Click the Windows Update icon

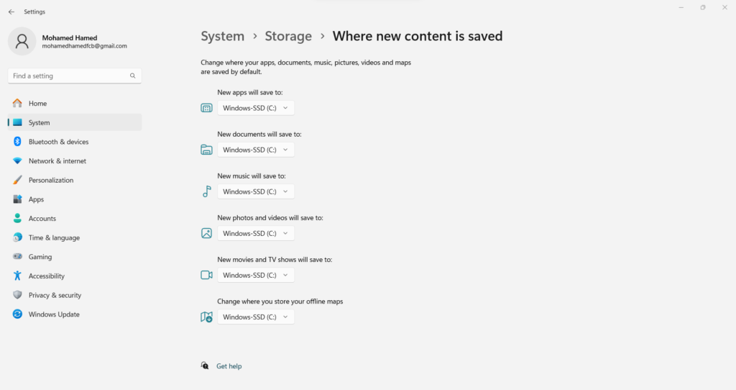click(17, 314)
